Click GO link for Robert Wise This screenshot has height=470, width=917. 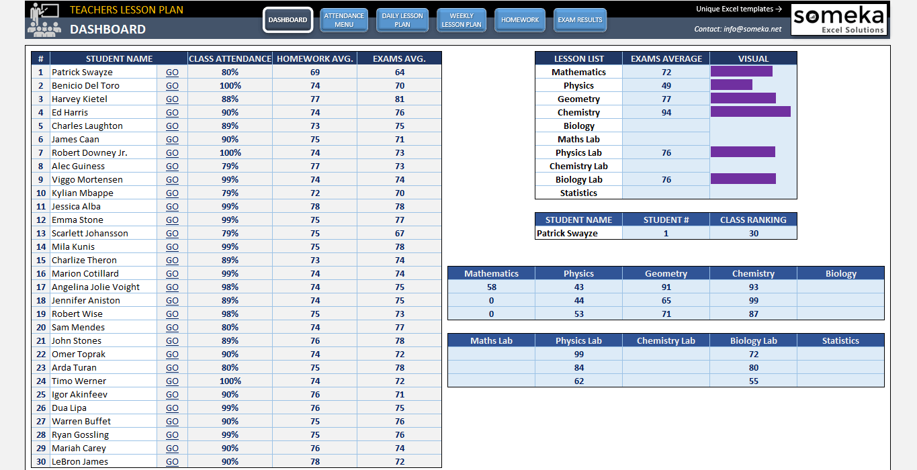[172, 314]
